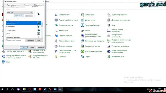Open Центр управления сетями и общим доступом
The image size is (166, 93).
click(x=16, y=57)
